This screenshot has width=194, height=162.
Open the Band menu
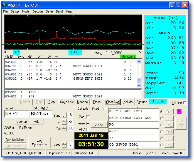click(x=59, y=11)
